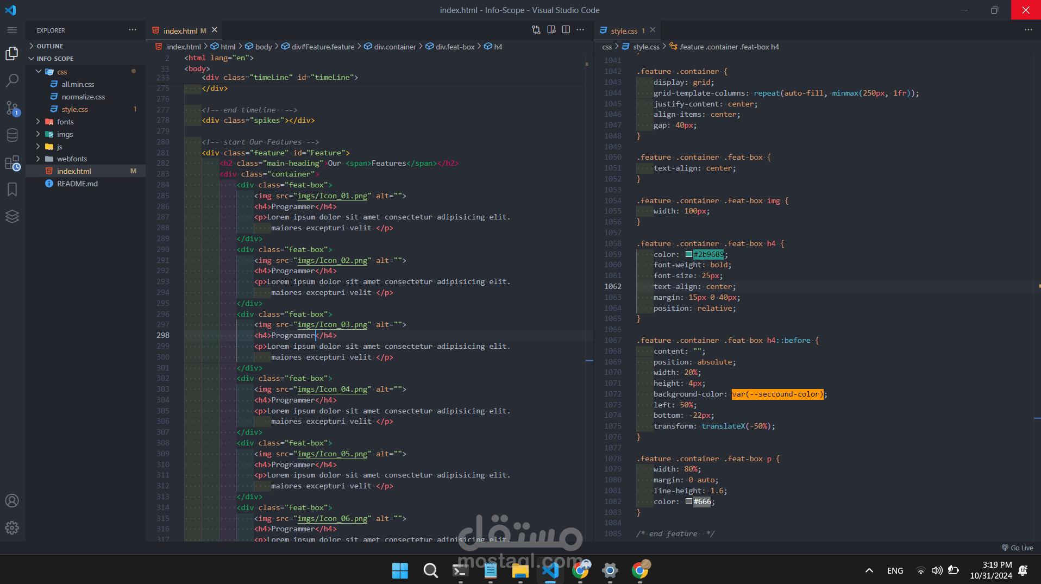
Task: Switch to the style.css editor tab
Action: coord(628,30)
